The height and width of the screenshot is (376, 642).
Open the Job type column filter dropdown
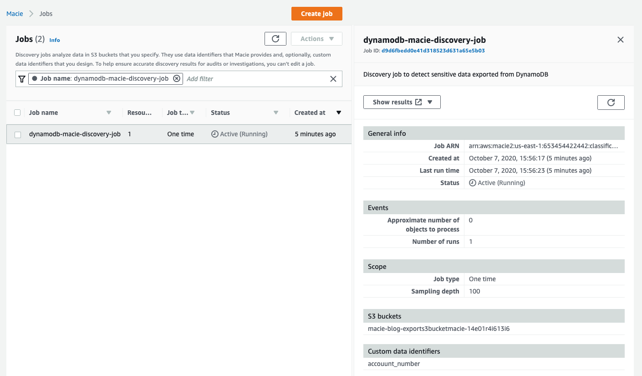click(x=193, y=112)
